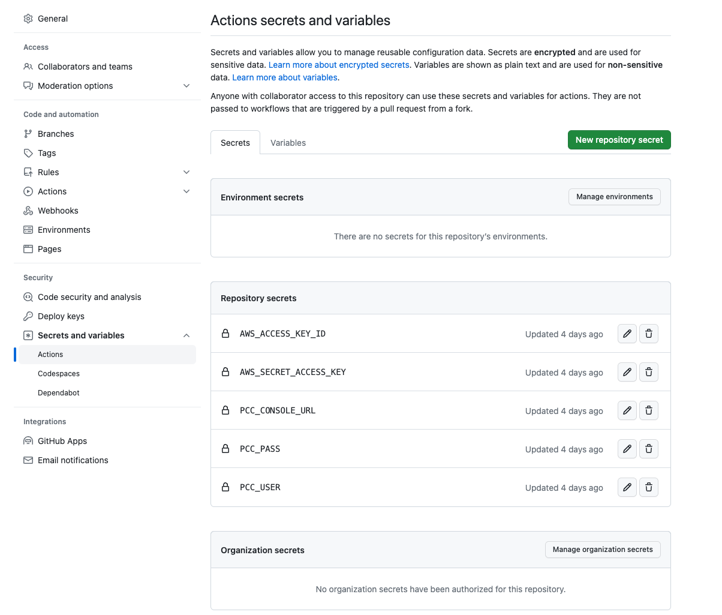Click New repository secret button
The height and width of the screenshot is (615, 722).
click(619, 140)
